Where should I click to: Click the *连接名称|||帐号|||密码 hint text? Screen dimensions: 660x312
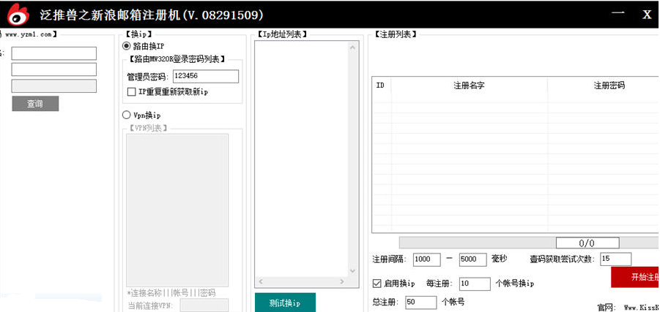coord(171,293)
